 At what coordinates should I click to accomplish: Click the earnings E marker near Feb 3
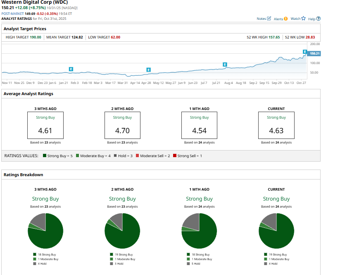[71, 69]
